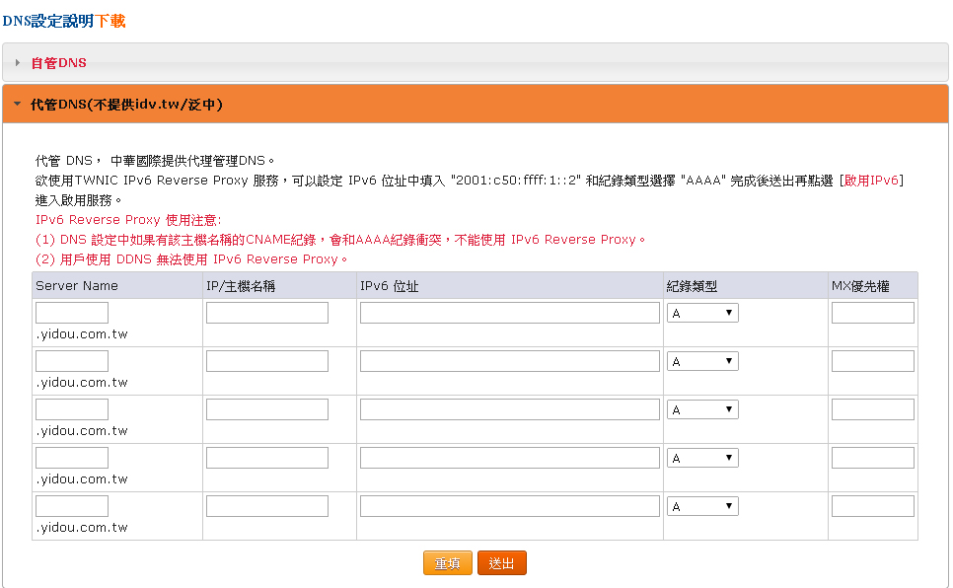Click the 送出 submit button
This screenshot has height=588, width=953.
(x=502, y=563)
